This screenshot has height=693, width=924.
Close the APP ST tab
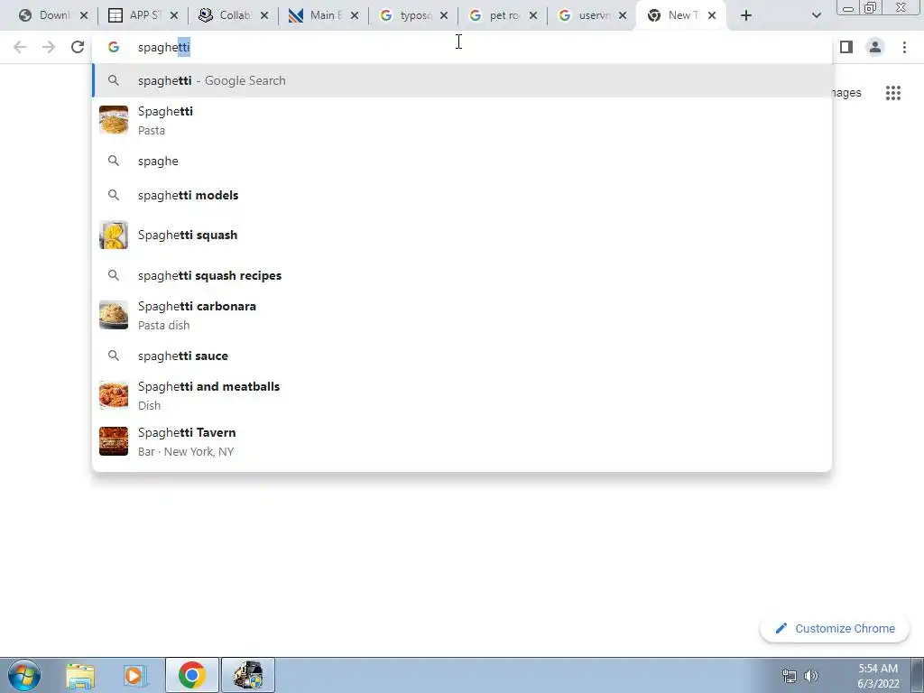[x=174, y=15]
